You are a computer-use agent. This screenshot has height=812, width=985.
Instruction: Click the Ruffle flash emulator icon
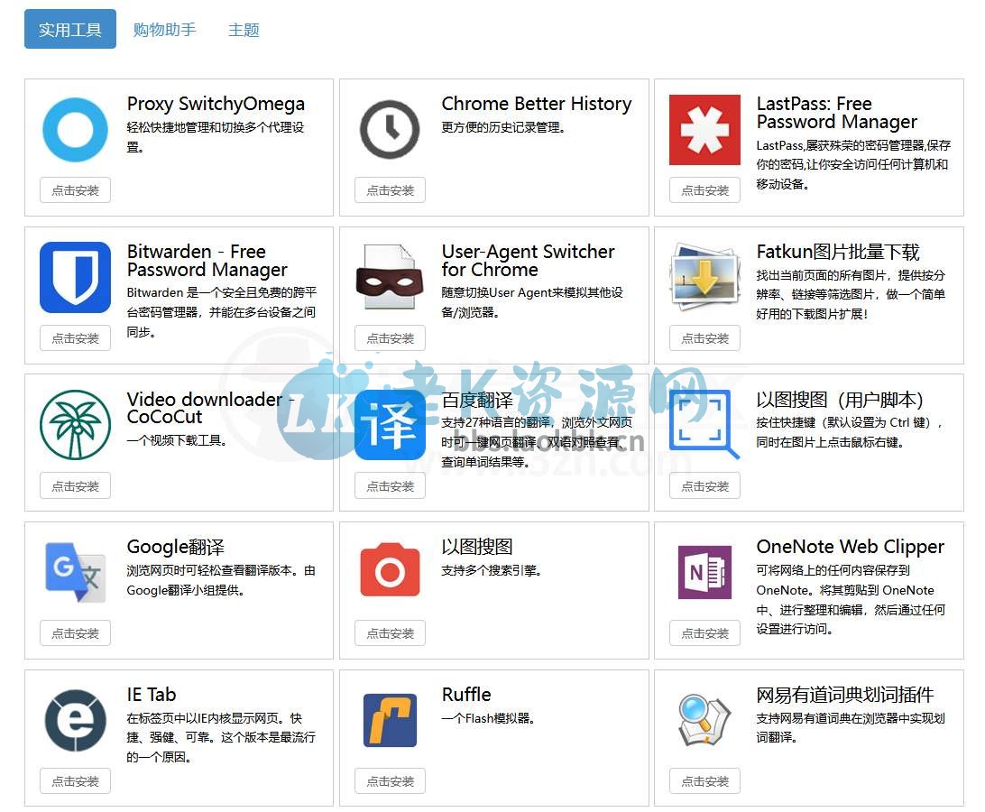[390, 720]
